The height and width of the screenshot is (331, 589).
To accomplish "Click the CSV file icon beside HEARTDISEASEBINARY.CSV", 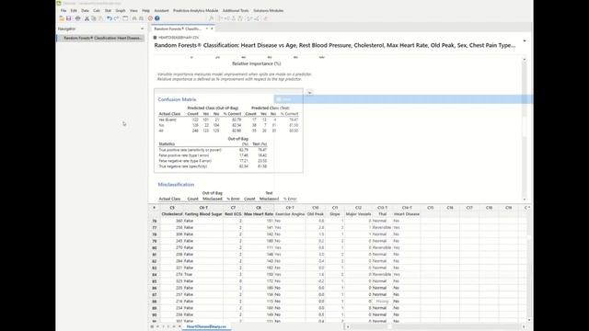I will click(x=155, y=38).
